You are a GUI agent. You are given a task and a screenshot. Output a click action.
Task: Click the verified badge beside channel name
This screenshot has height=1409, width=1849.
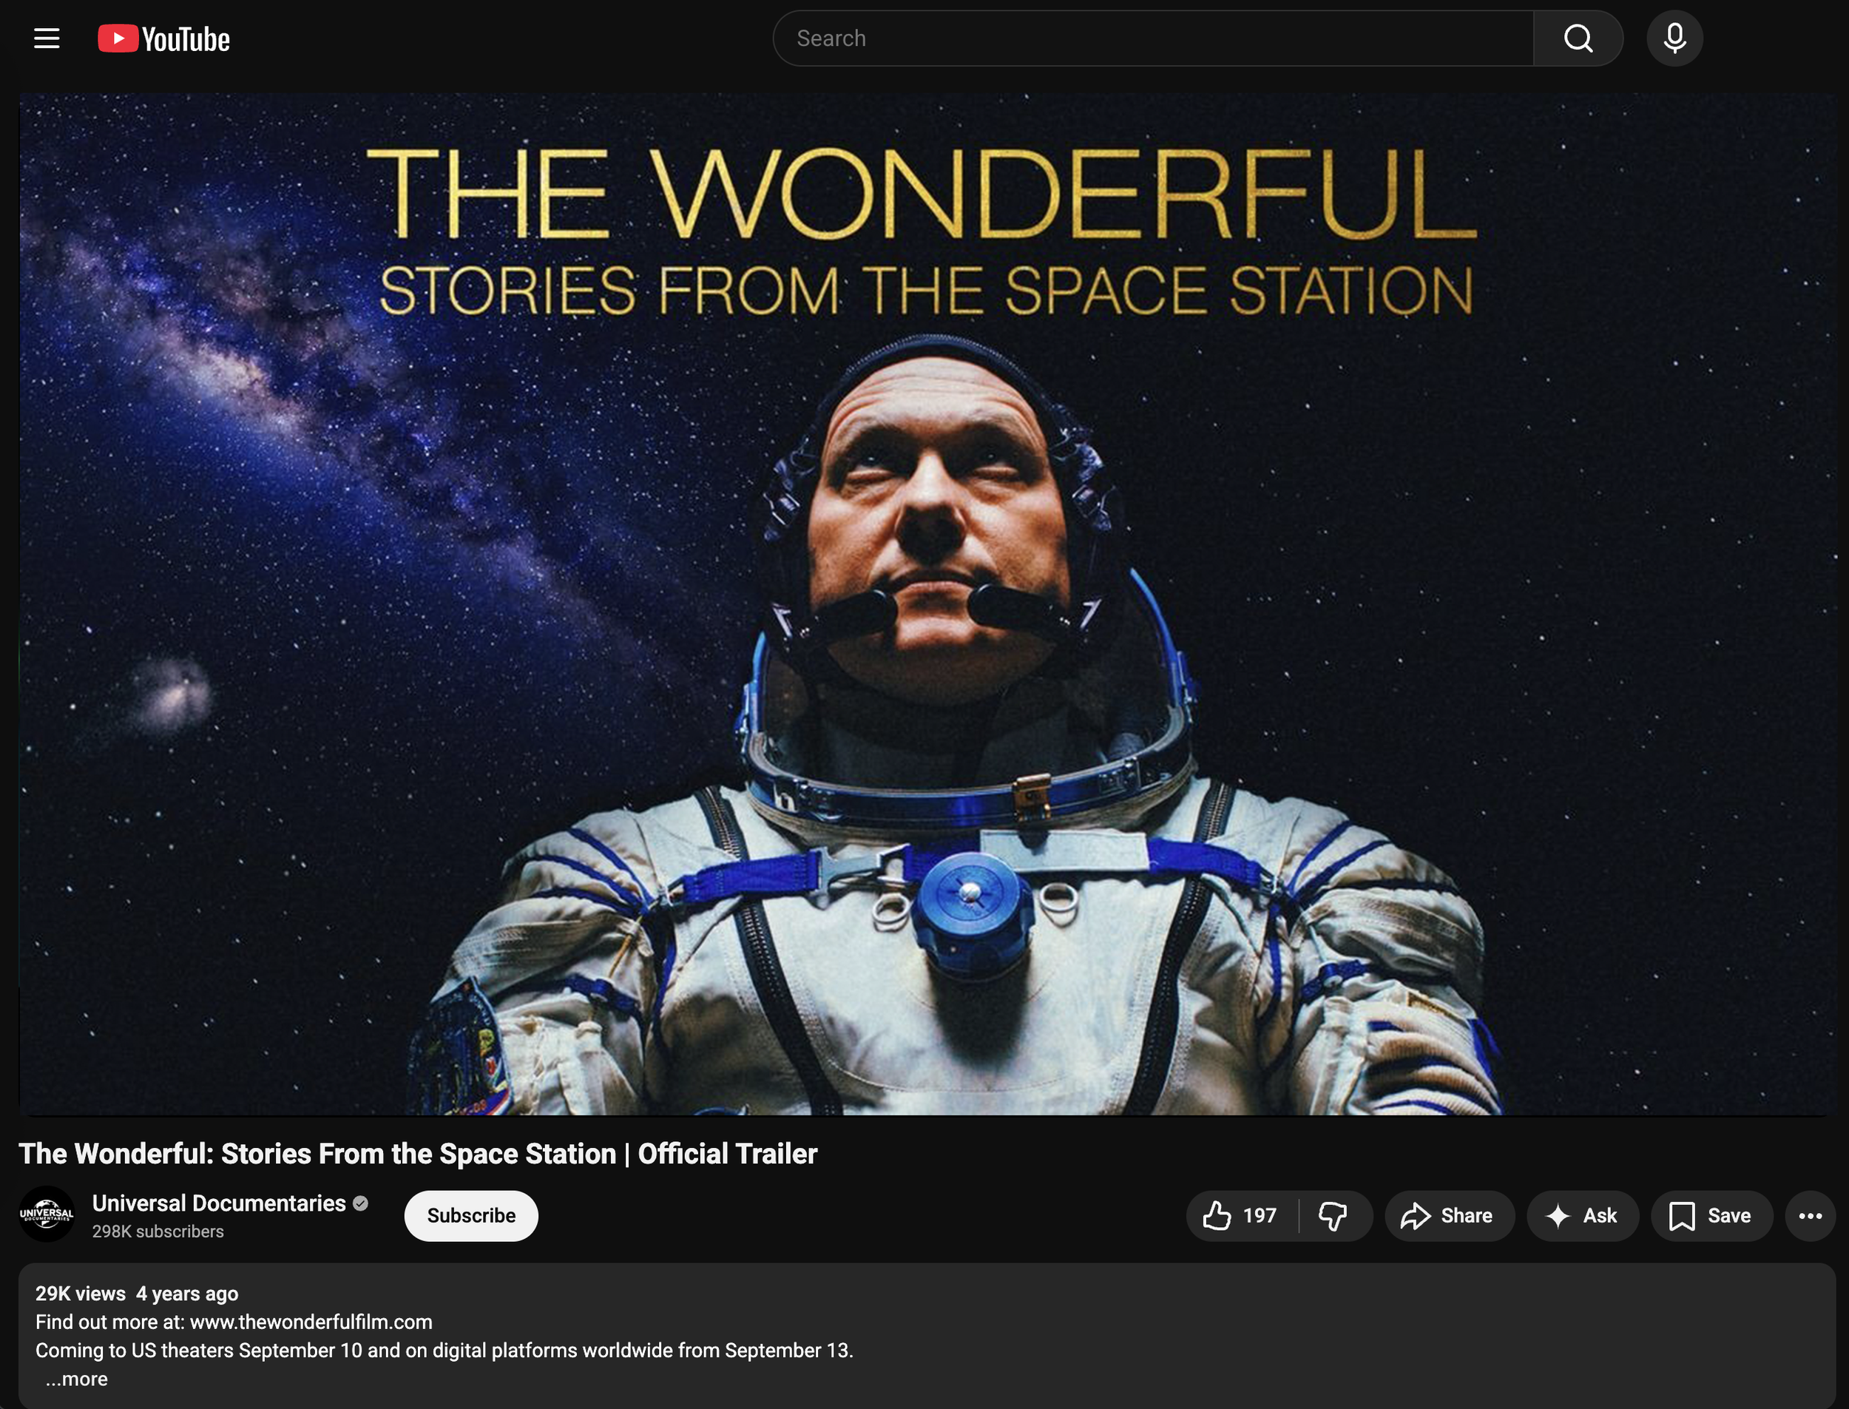(x=362, y=1203)
